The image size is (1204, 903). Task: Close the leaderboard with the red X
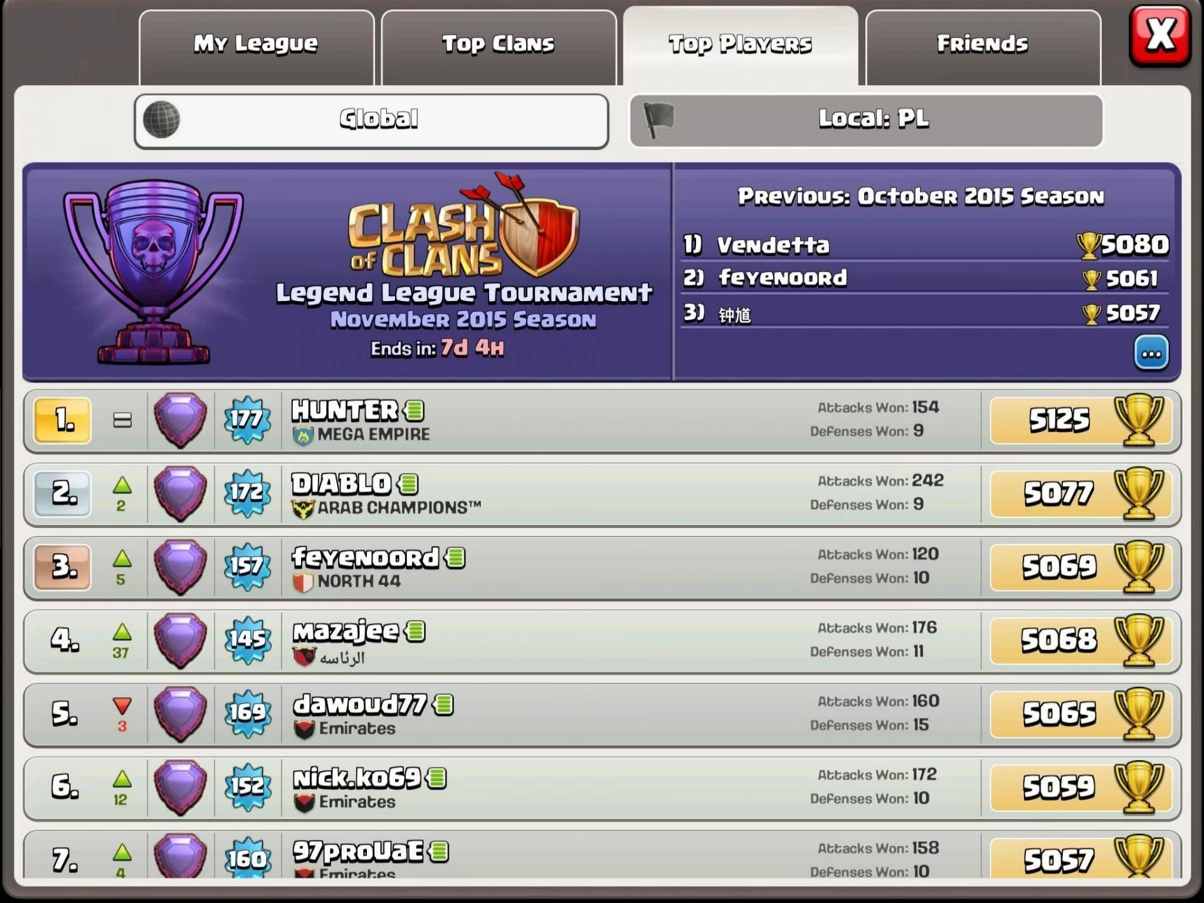click(x=1160, y=35)
